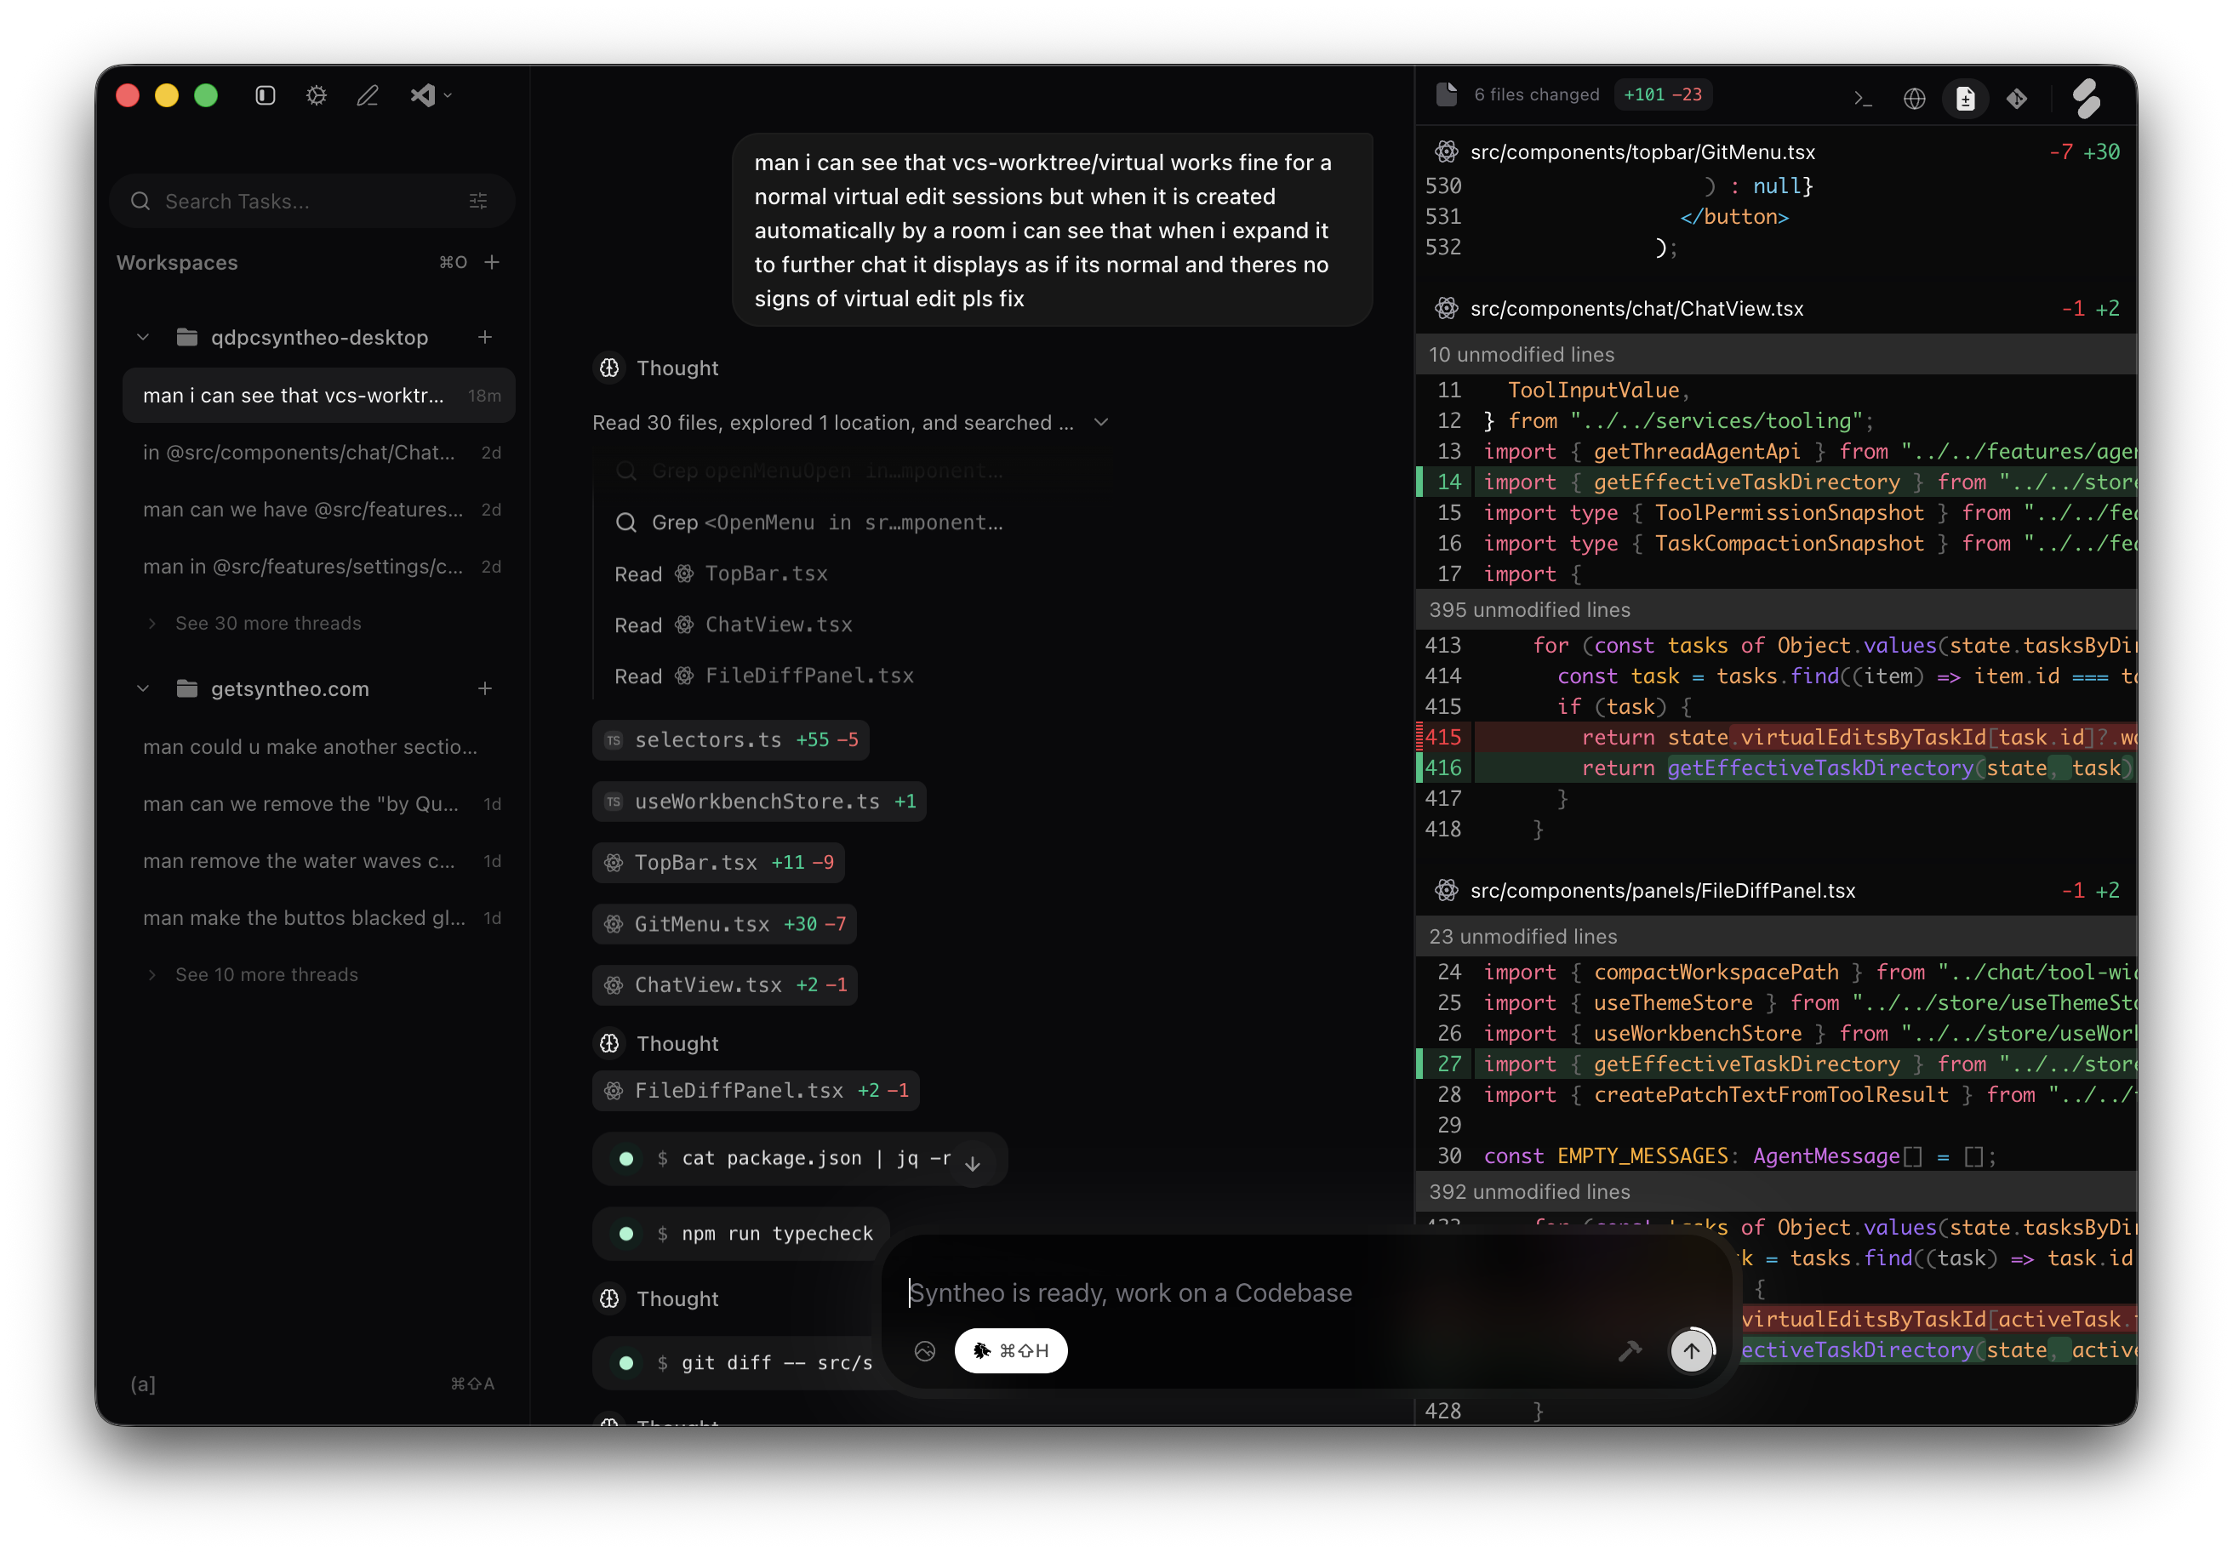Viewport: 2233px width, 1552px height.
Task: Open Read TopBar.tsx entry
Action: [x=721, y=573]
